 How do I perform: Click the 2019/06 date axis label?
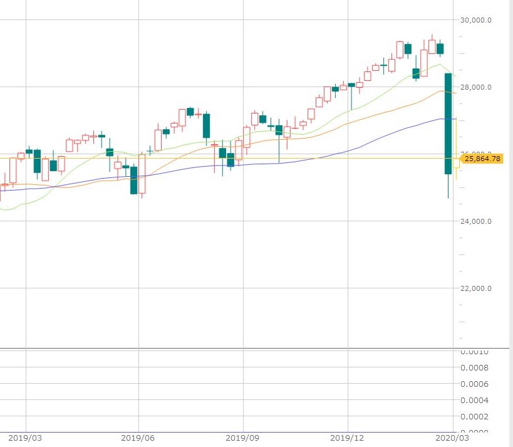tap(138, 438)
